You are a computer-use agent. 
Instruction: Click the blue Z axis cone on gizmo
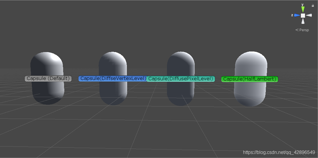[297, 15]
